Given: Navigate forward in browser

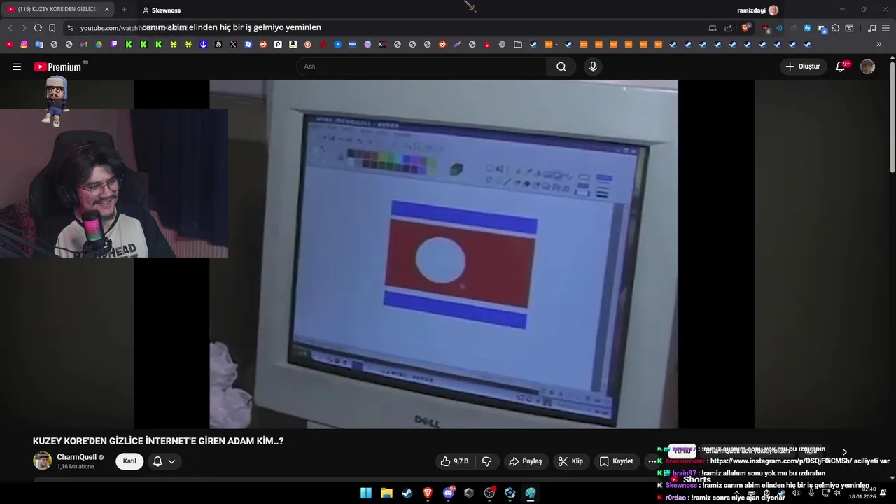Looking at the screenshot, I should tap(24, 28).
